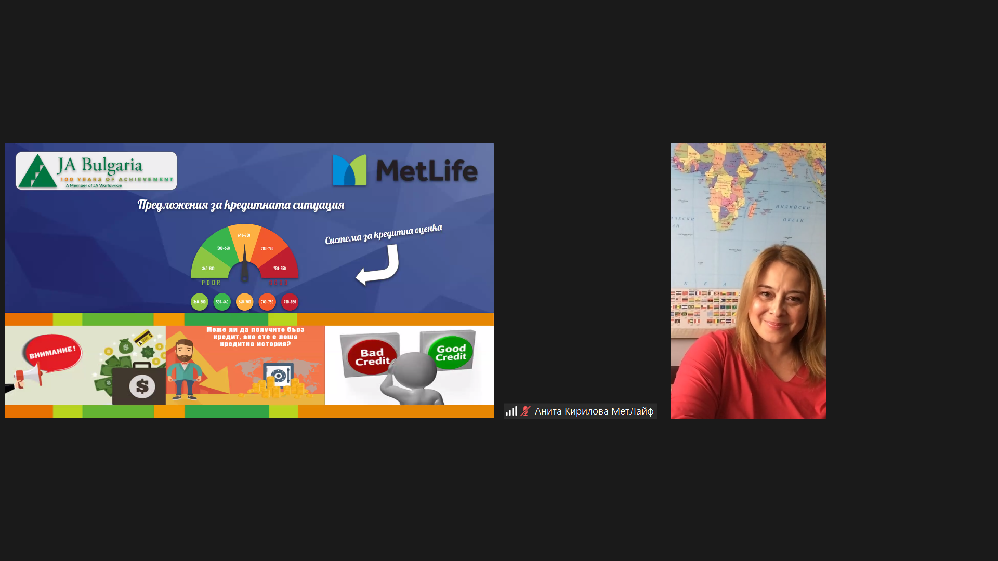Click the red Bad Credit button image

click(x=372, y=357)
